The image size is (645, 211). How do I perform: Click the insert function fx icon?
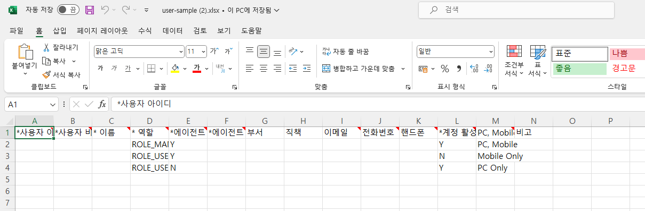[102, 105]
